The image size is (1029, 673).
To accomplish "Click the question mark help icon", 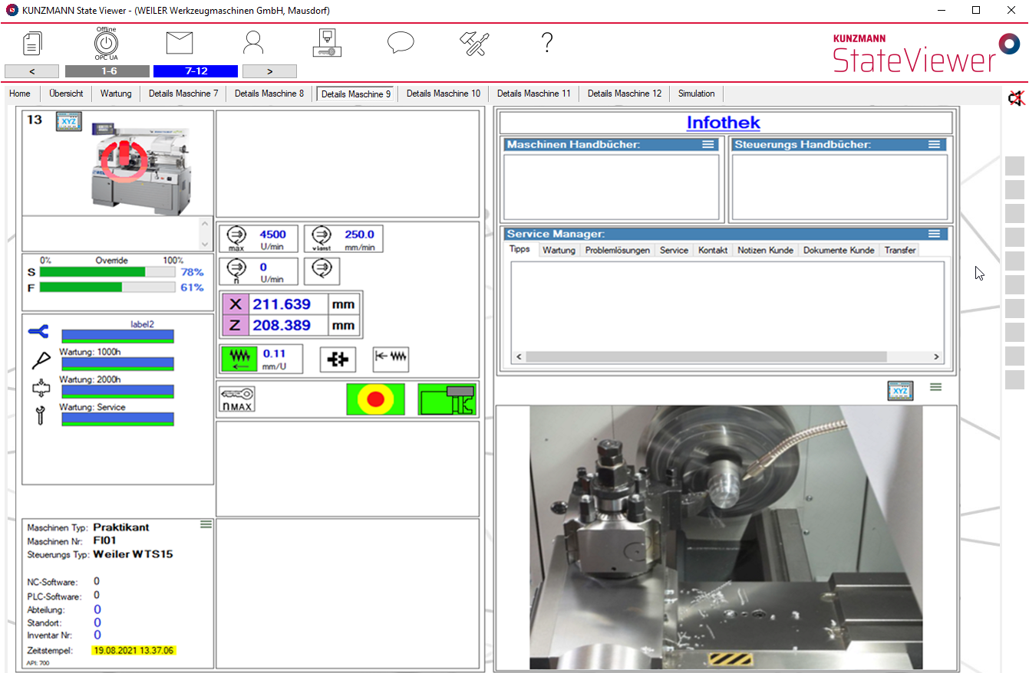I will (547, 43).
